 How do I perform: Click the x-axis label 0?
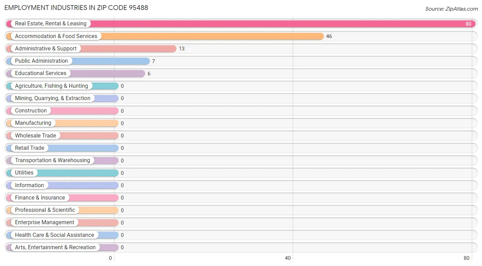coord(110,258)
